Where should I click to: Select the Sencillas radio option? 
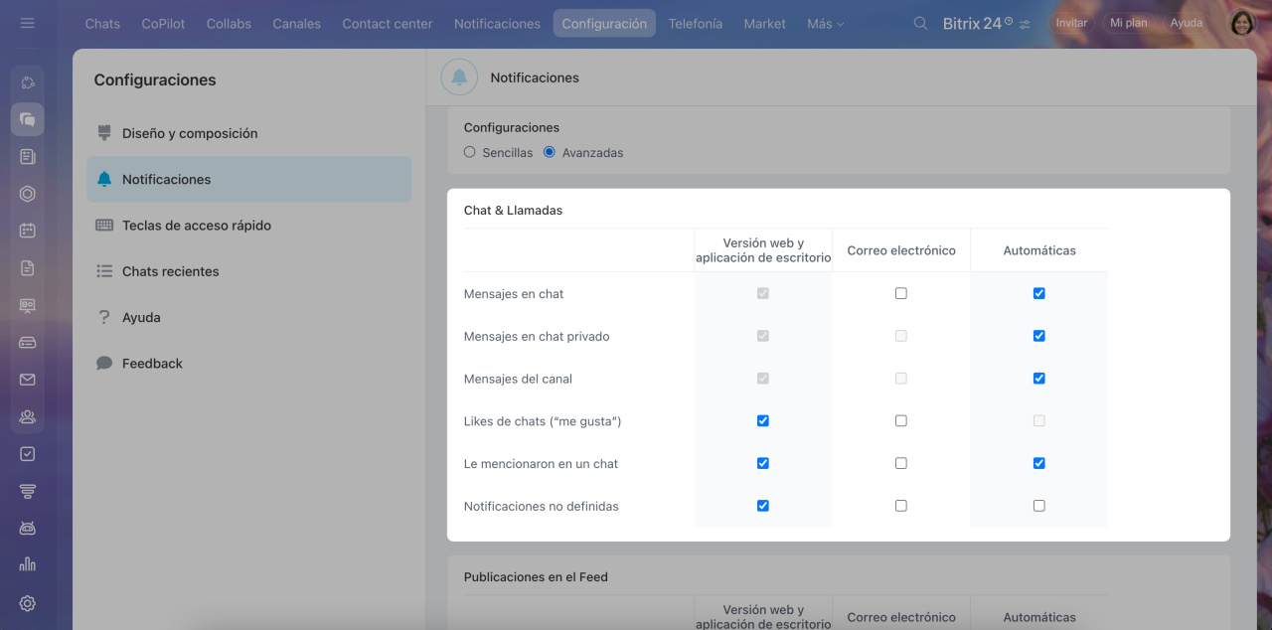pyautogui.click(x=470, y=152)
